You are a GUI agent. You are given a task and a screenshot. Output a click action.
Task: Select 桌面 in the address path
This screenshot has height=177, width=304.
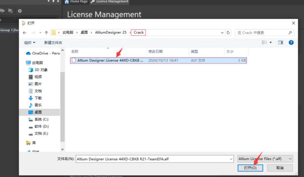pyautogui.click(x=84, y=33)
